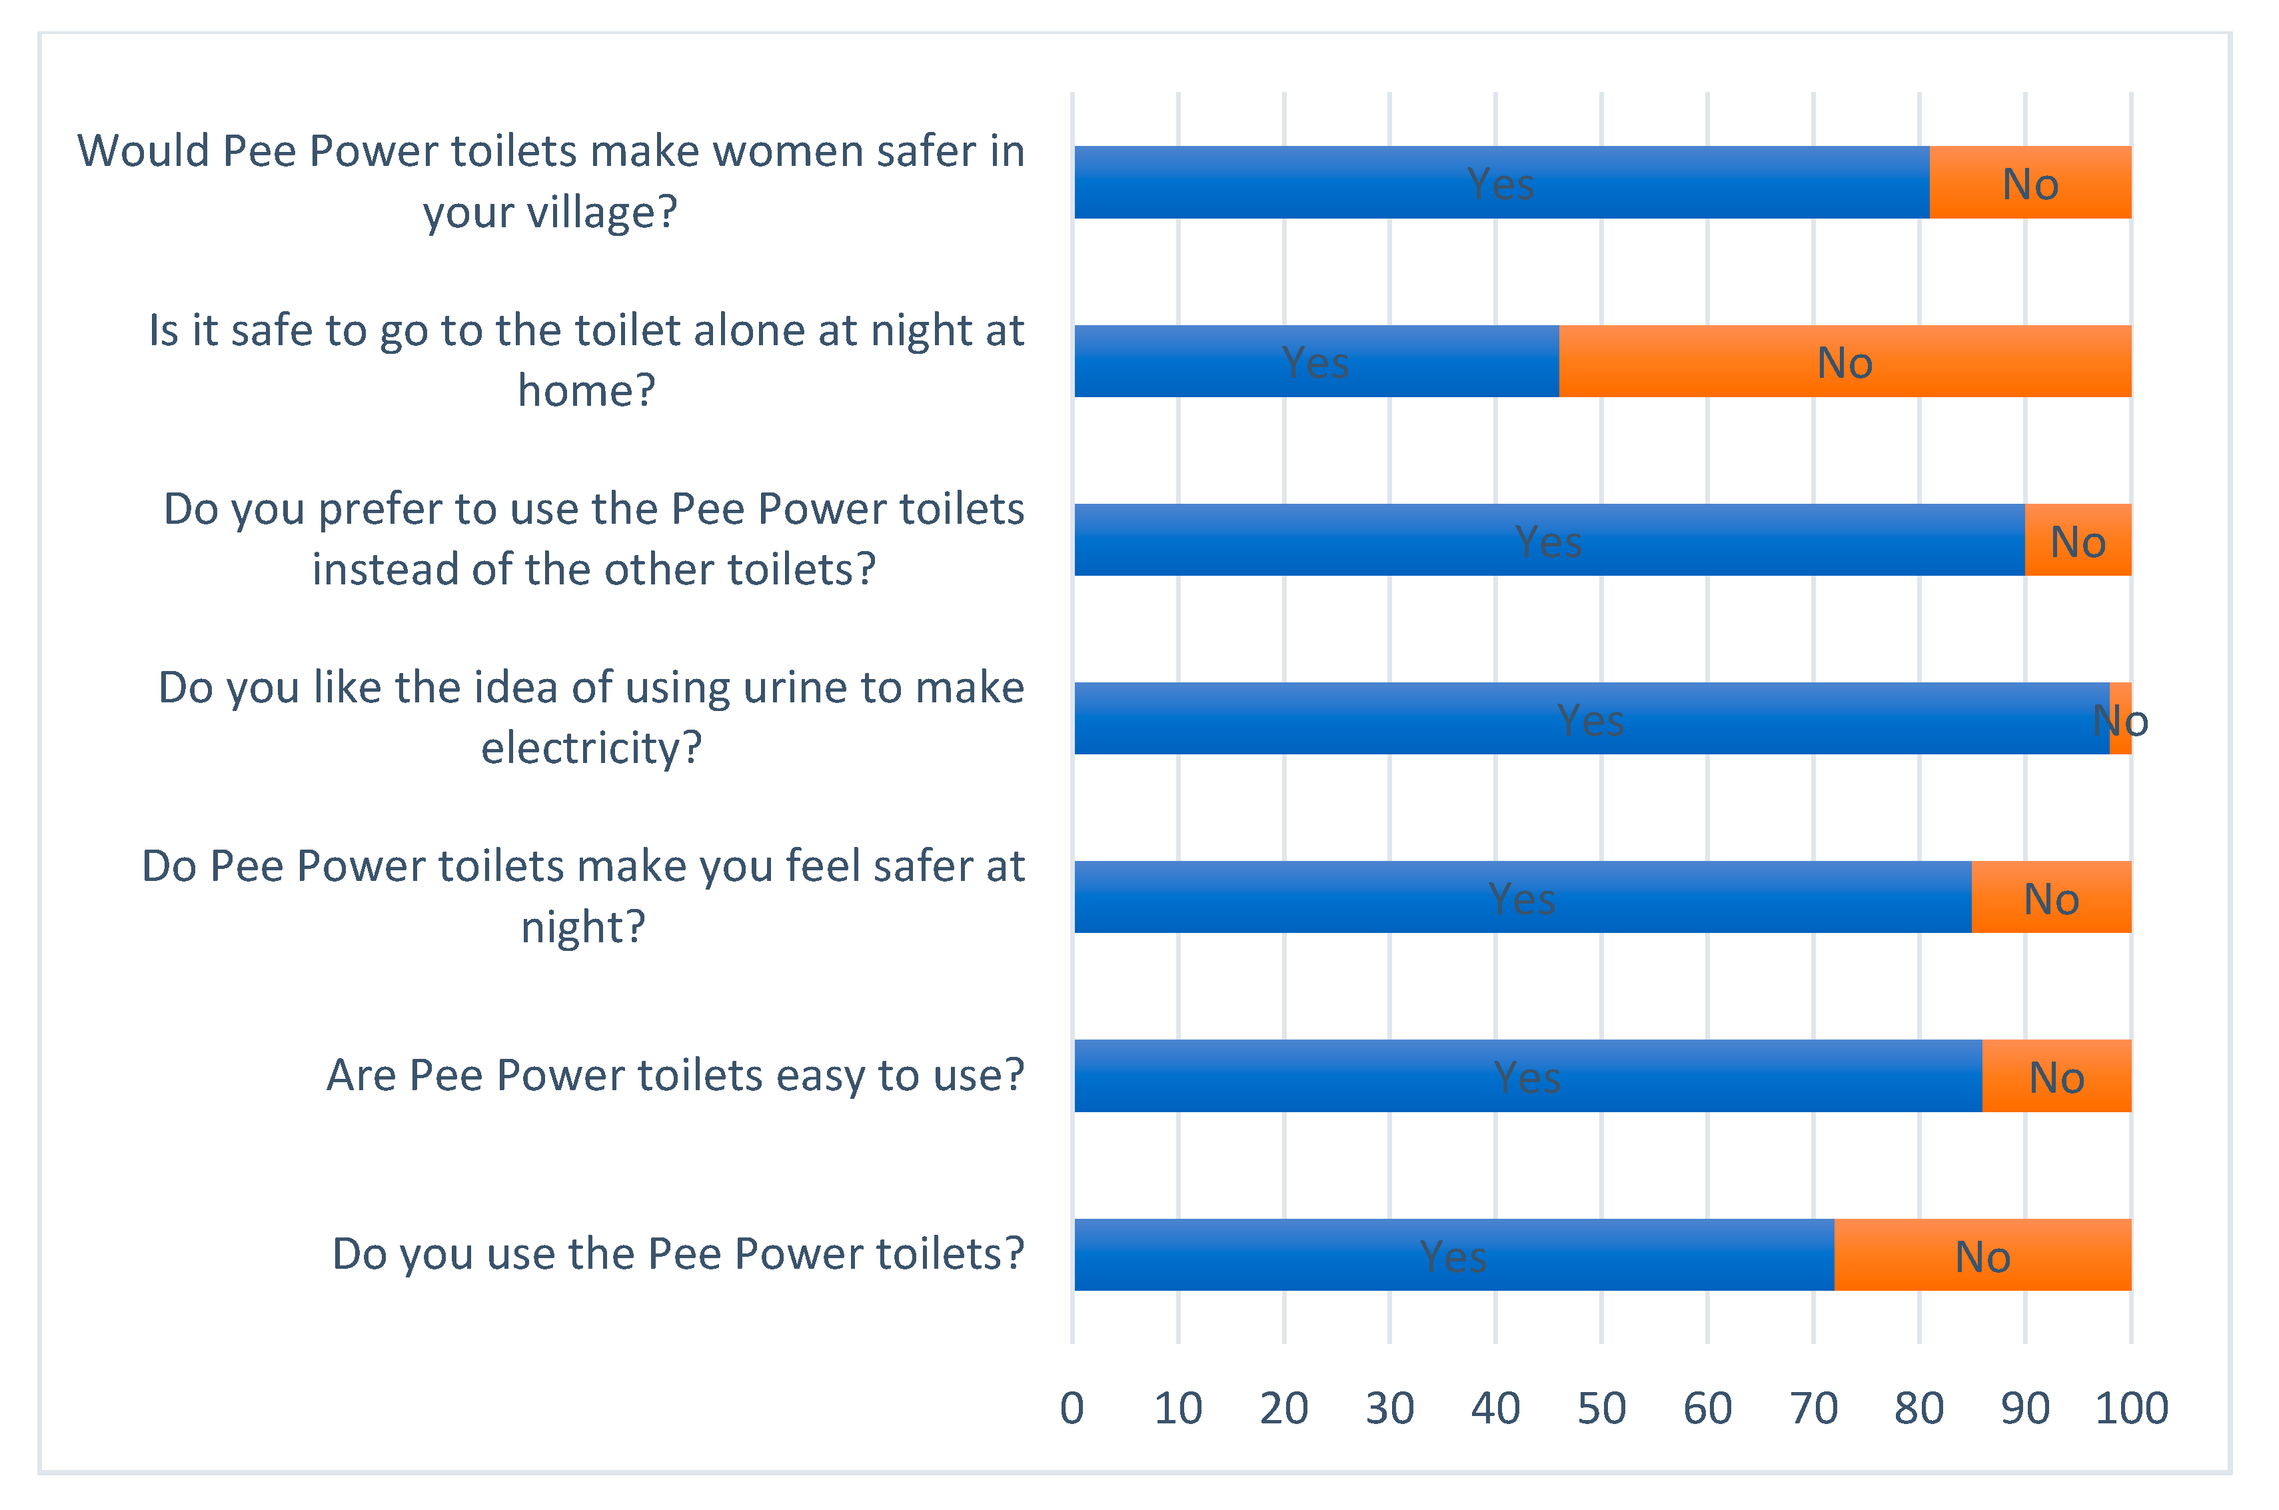Click the 0 axis tick label

1073,1409
